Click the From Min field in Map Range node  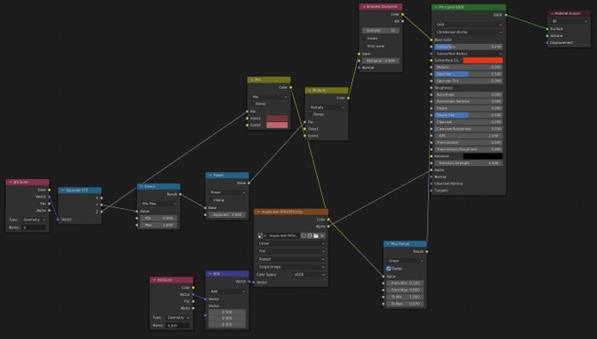click(405, 283)
